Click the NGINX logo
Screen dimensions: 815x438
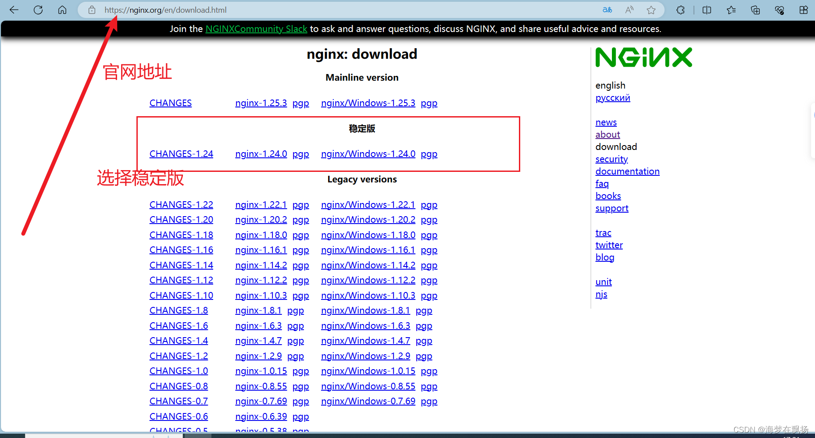pyautogui.click(x=643, y=57)
